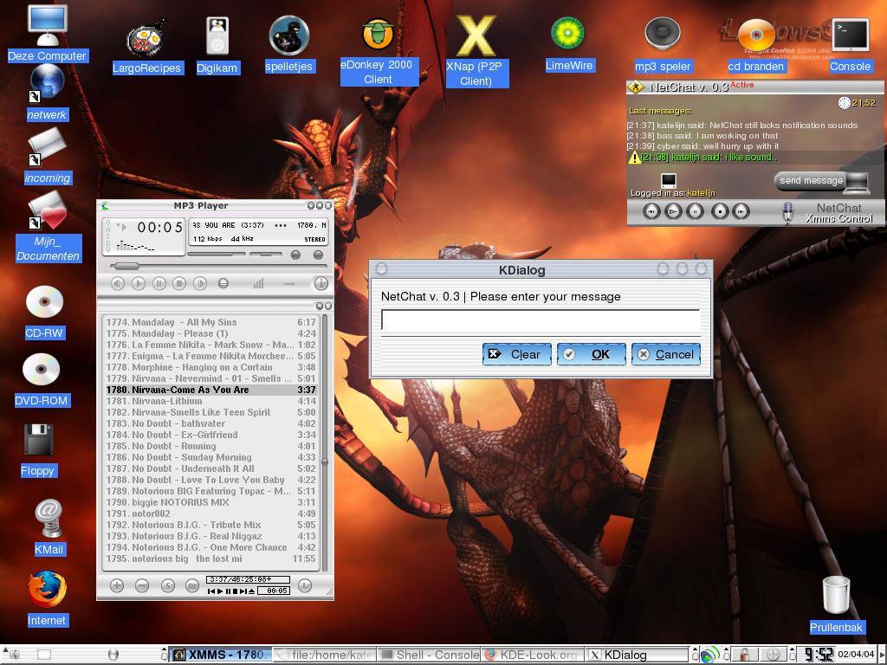The height and width of the screenshot is (665, 887).
Task: Skip to next track in MP3 Player
Action: (200, 283)
